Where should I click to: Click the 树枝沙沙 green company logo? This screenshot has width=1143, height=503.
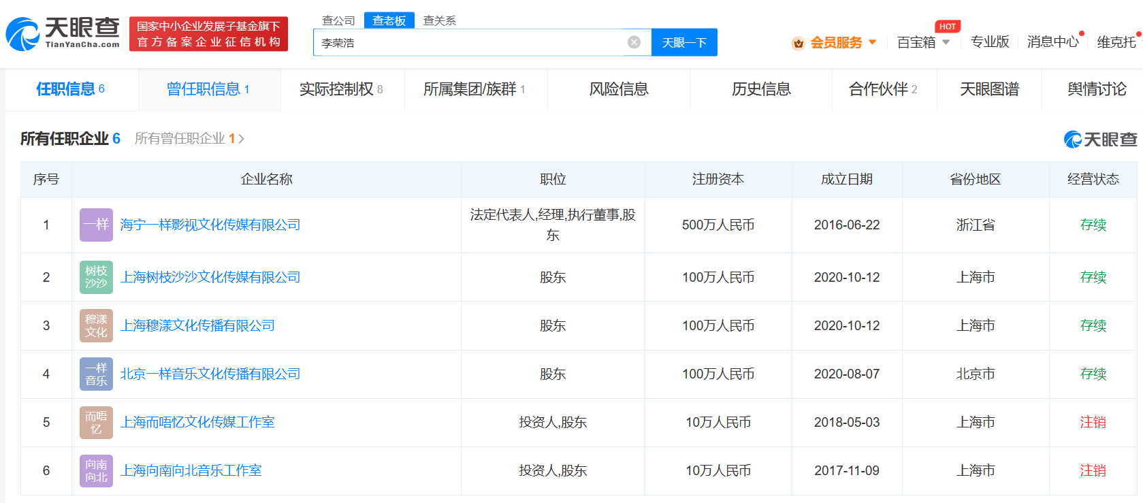[x=96, y=277]
